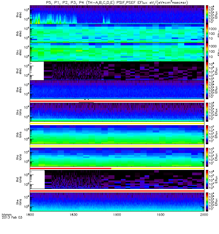The width and height of the screenshot is (219, 234).
Task: Click the red segment of bar above thd ions
Action: point(71,168)
